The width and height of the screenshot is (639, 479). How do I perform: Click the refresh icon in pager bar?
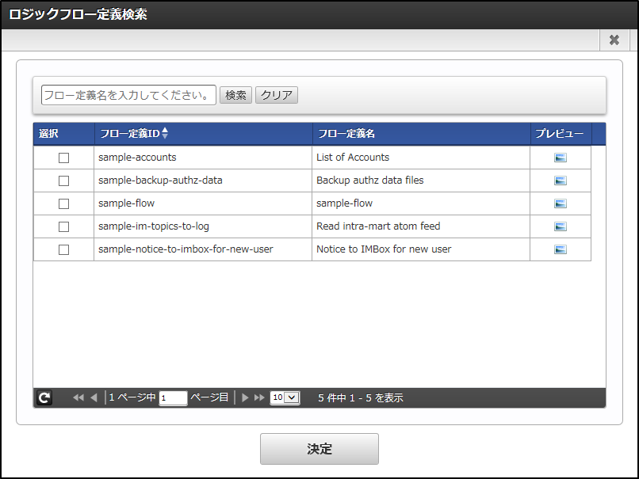click(x=44, y=397)
